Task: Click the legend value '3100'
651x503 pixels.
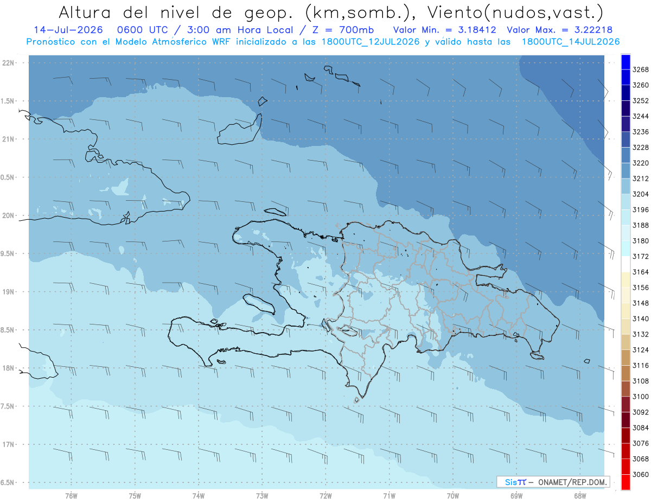Action: pyautogui.click(x=640, y=397)
